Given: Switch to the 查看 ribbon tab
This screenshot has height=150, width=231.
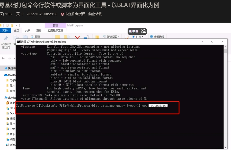Looking at the screenshot, I should point(39,30).
